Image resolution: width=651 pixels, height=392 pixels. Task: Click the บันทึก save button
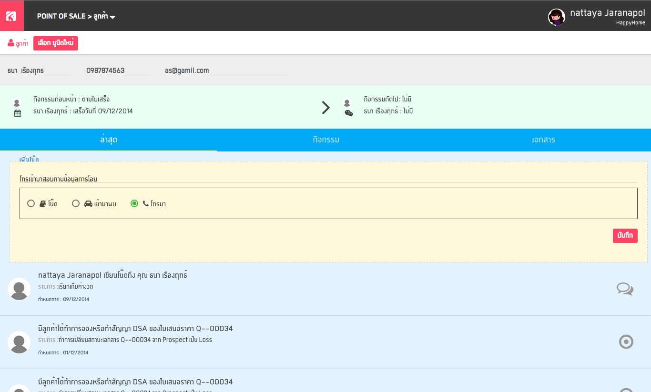pos(625,235)
